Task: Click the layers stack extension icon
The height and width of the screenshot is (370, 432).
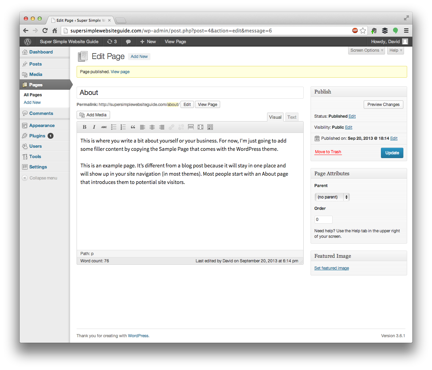Action: [x=385, y=31]
